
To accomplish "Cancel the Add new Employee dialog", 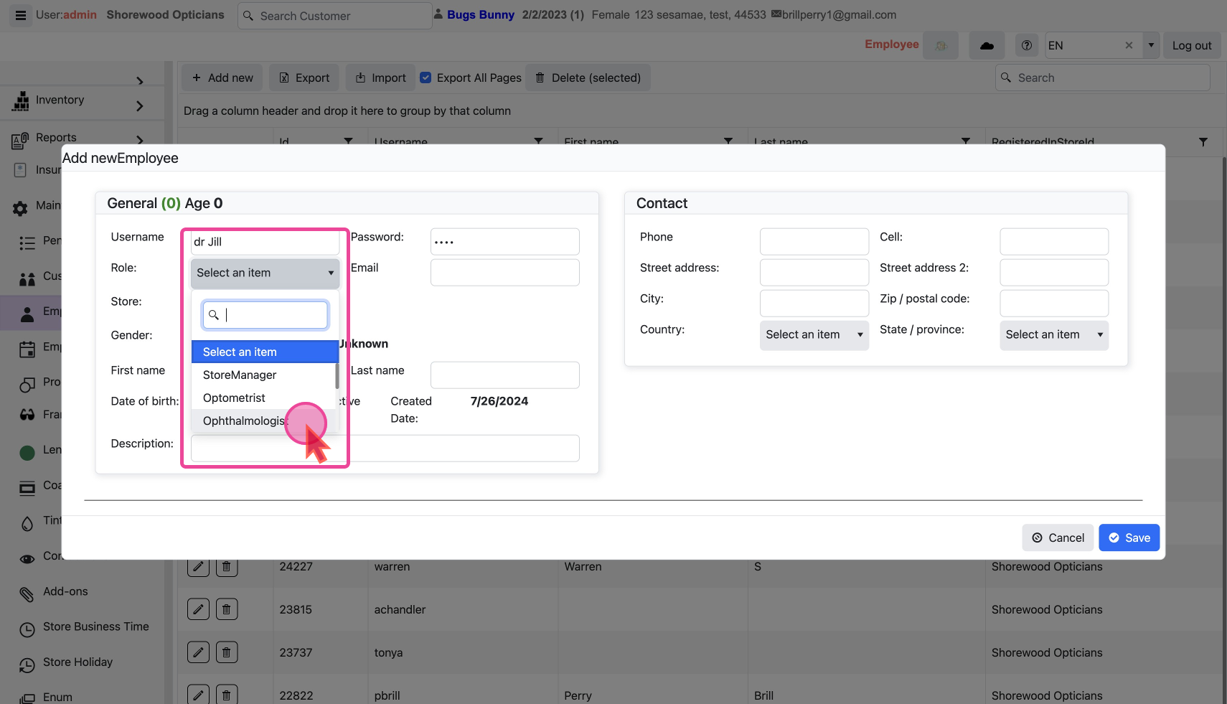I will [1058, 538].
